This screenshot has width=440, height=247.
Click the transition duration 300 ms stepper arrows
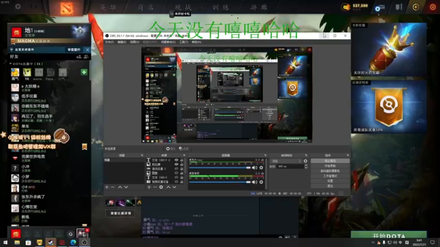306,166
